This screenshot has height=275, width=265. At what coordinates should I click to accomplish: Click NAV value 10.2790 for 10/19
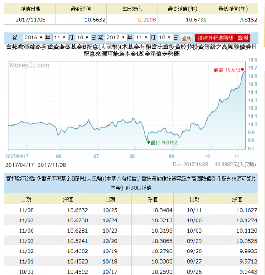[x=162, y=251]
